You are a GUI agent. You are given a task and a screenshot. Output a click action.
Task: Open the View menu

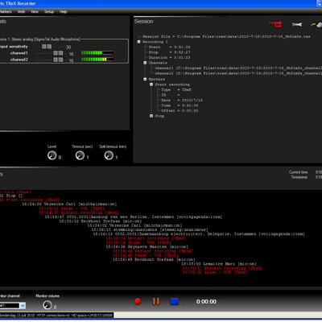(x=35, y=11)
